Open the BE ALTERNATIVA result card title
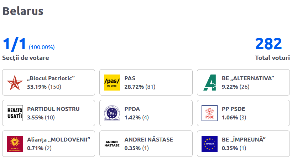The height and width of the screenshot is (159, 292). [248, 78]
